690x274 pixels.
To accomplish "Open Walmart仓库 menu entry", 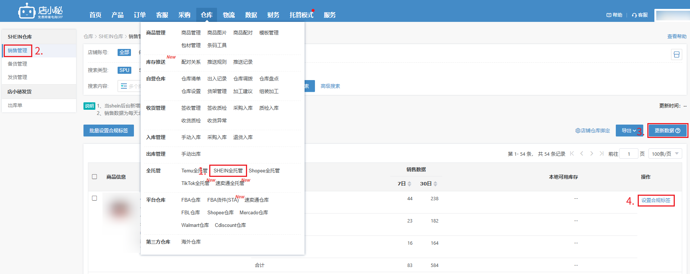I will click(195, 225).
